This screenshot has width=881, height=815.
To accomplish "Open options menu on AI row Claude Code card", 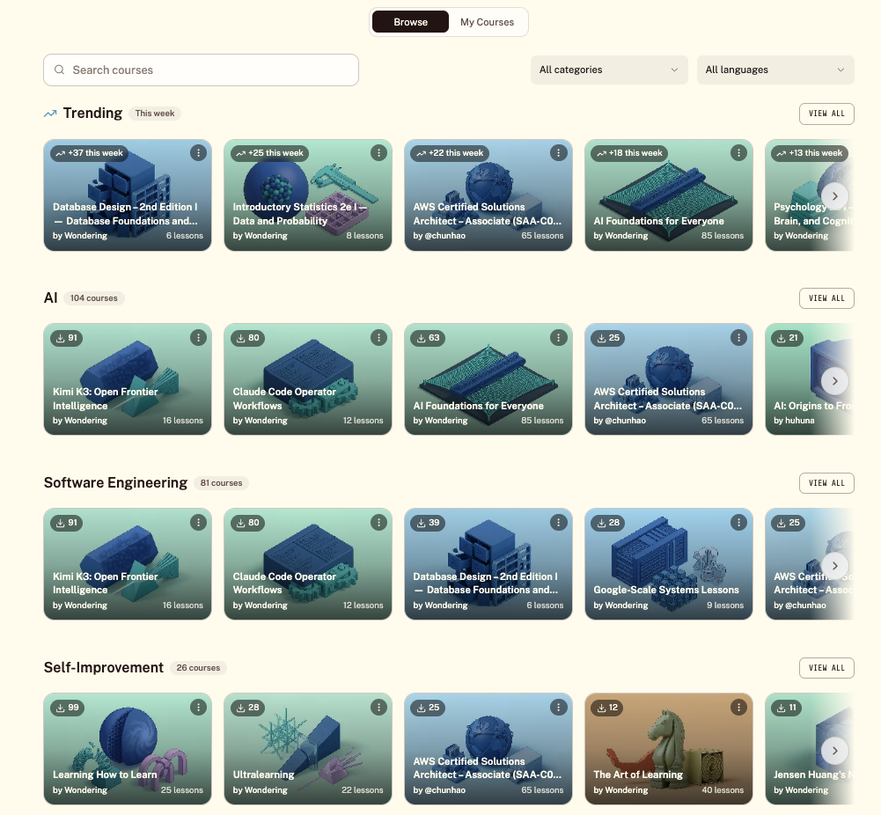I will 378,338.
